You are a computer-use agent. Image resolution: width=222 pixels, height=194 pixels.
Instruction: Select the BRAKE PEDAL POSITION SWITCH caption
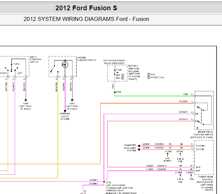point(202,135)
